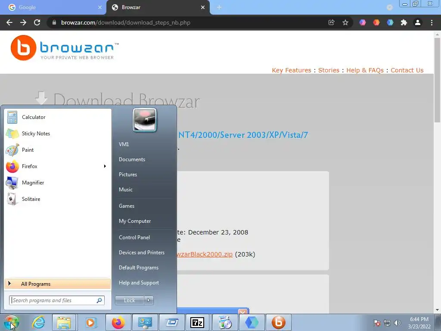
Task: Open the Run dialog taskbar icon
Action: [x=171, y=322]
